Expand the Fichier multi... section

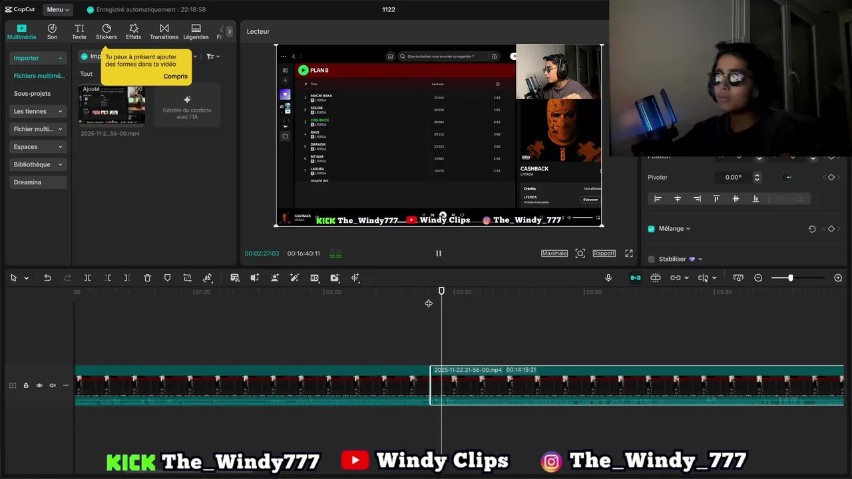click(38, 129)
